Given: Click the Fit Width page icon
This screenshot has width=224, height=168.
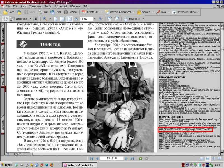Looking at the screenshot, I should [x=69, y=19].
